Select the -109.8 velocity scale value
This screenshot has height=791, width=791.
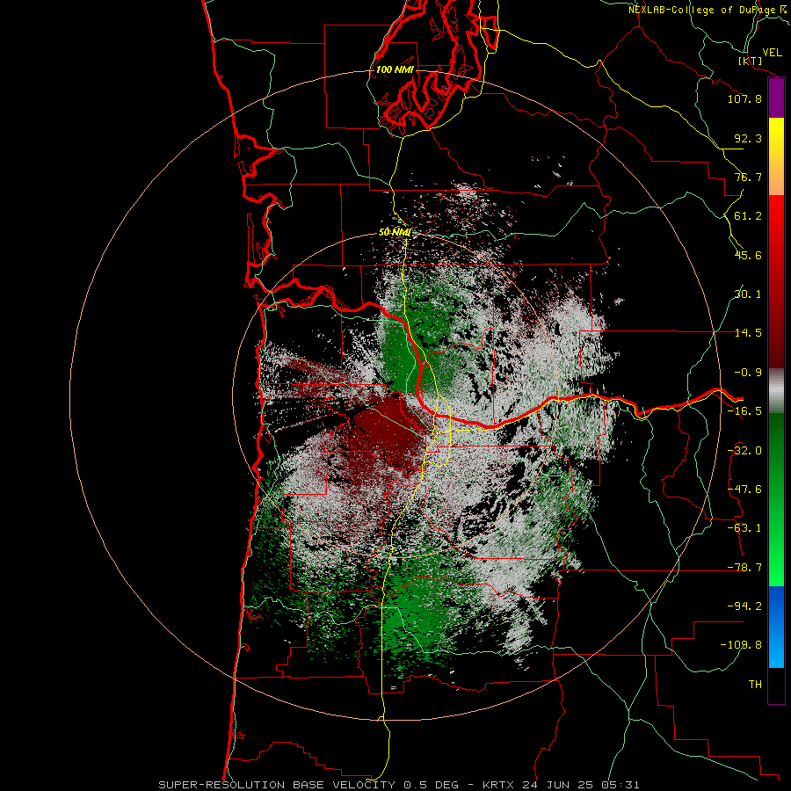pos(741,645)
